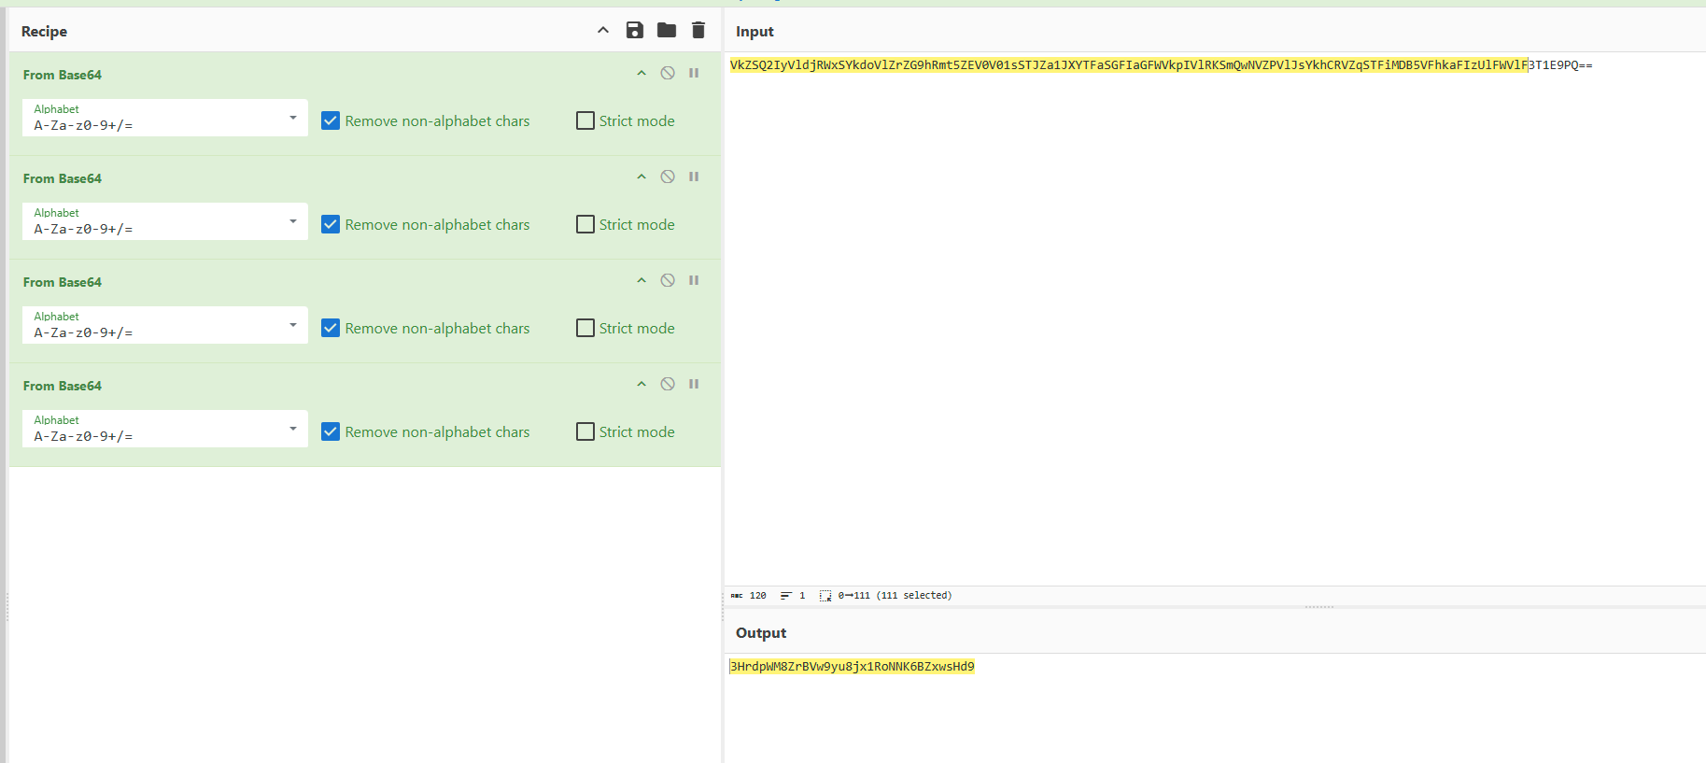The width and height of the screenshot is (1706, 763).
Task: Clear the recipe with the trash icon
Action: click(698, 31)
